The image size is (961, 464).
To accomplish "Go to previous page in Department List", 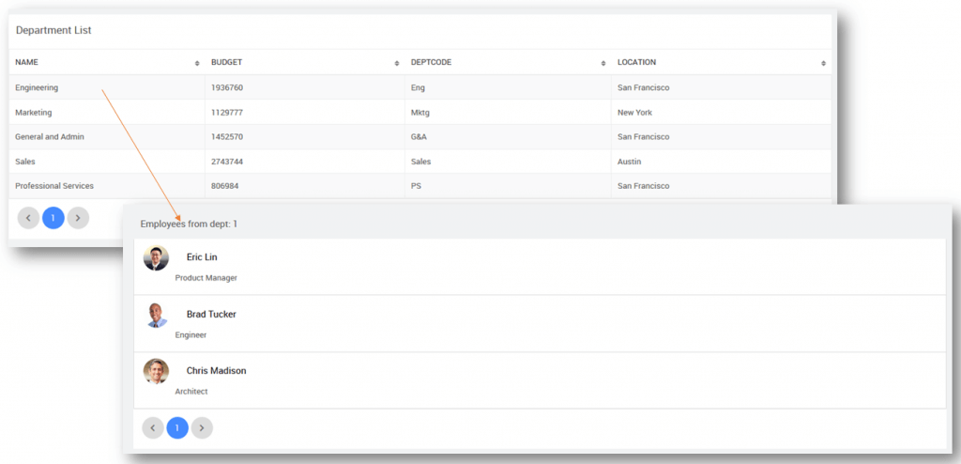I will coord(28,218).
